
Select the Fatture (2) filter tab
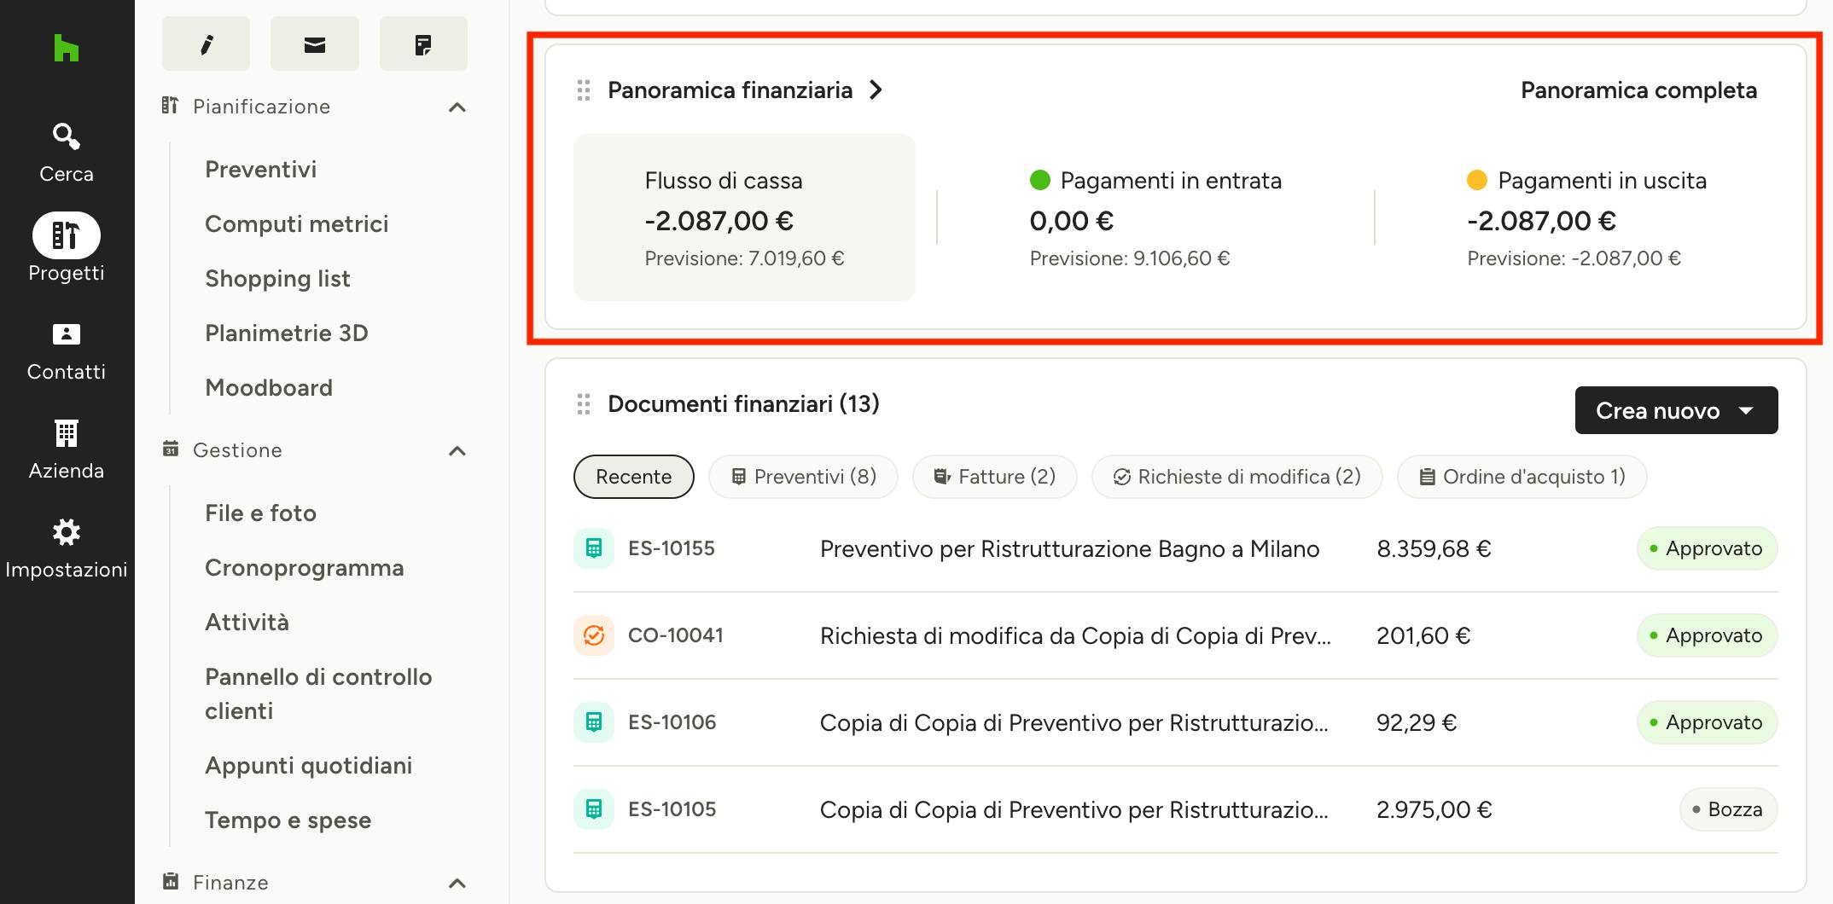click(995, 477)
